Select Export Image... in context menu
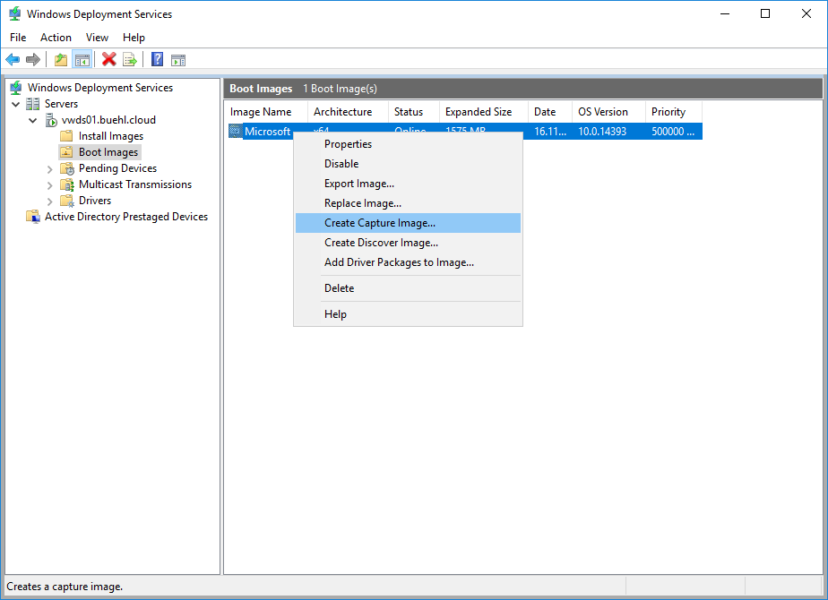Viewport: 828px width, 600px height. 409,184
